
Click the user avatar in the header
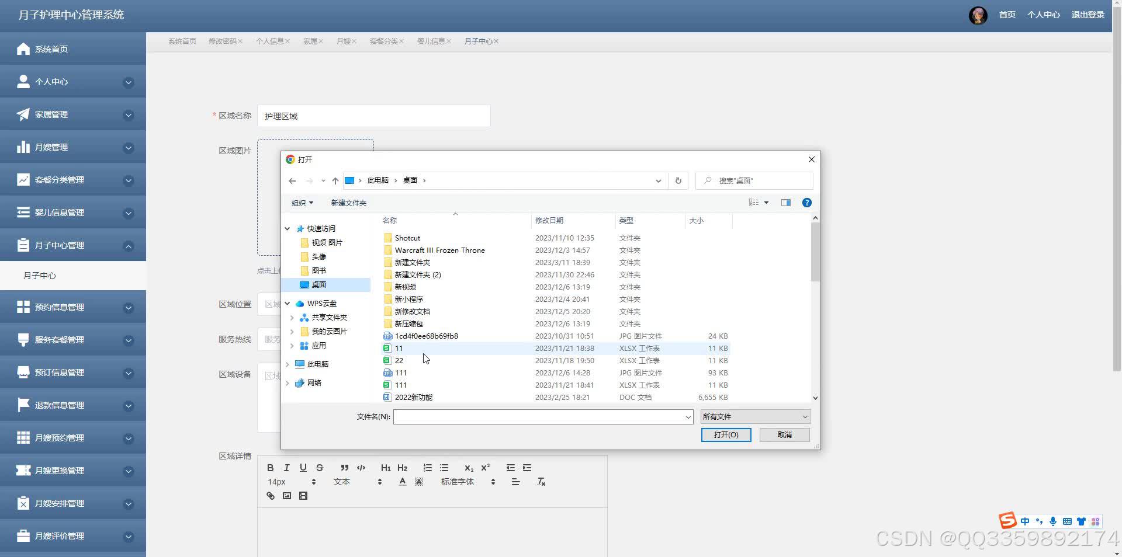(978, 15)
